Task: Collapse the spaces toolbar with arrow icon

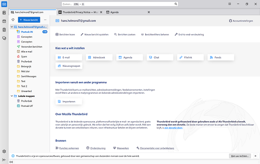Action: [x=4, y=160]
